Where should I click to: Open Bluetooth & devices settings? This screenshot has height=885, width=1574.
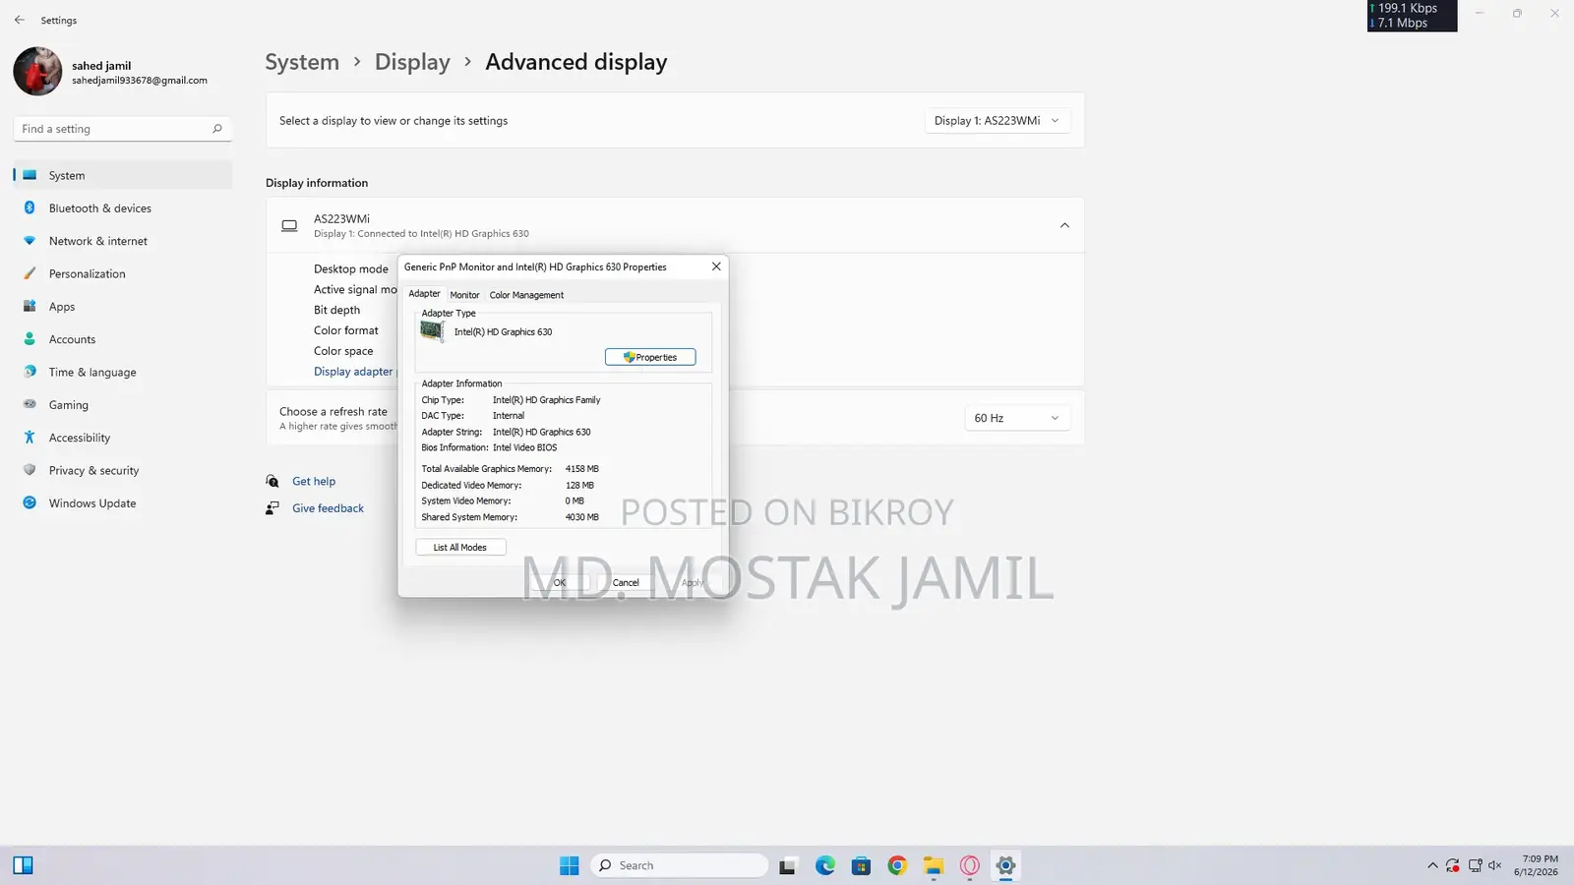pos(123,208)
